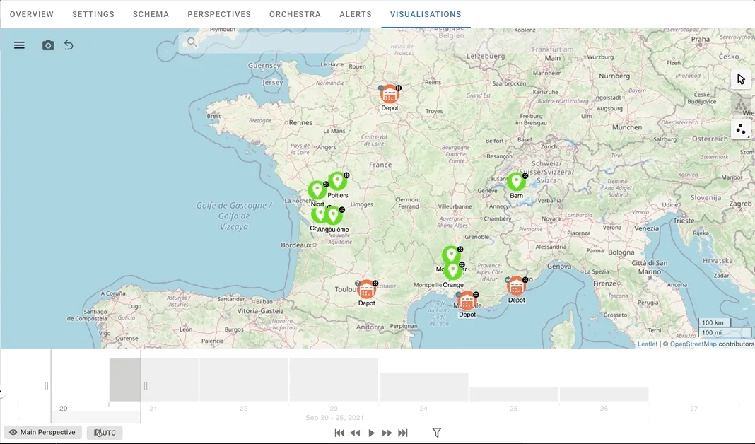755x444 pixels.
Task: Jump to timeline end
Action: [403, 433]
